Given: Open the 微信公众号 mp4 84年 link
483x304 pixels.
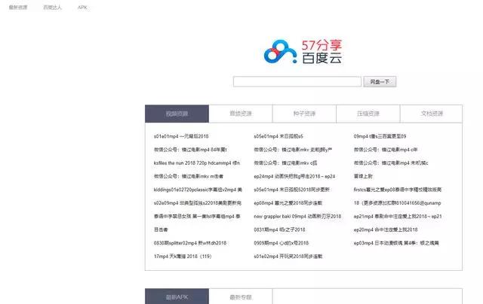Looking at the screenshot, I should point(190,150).
